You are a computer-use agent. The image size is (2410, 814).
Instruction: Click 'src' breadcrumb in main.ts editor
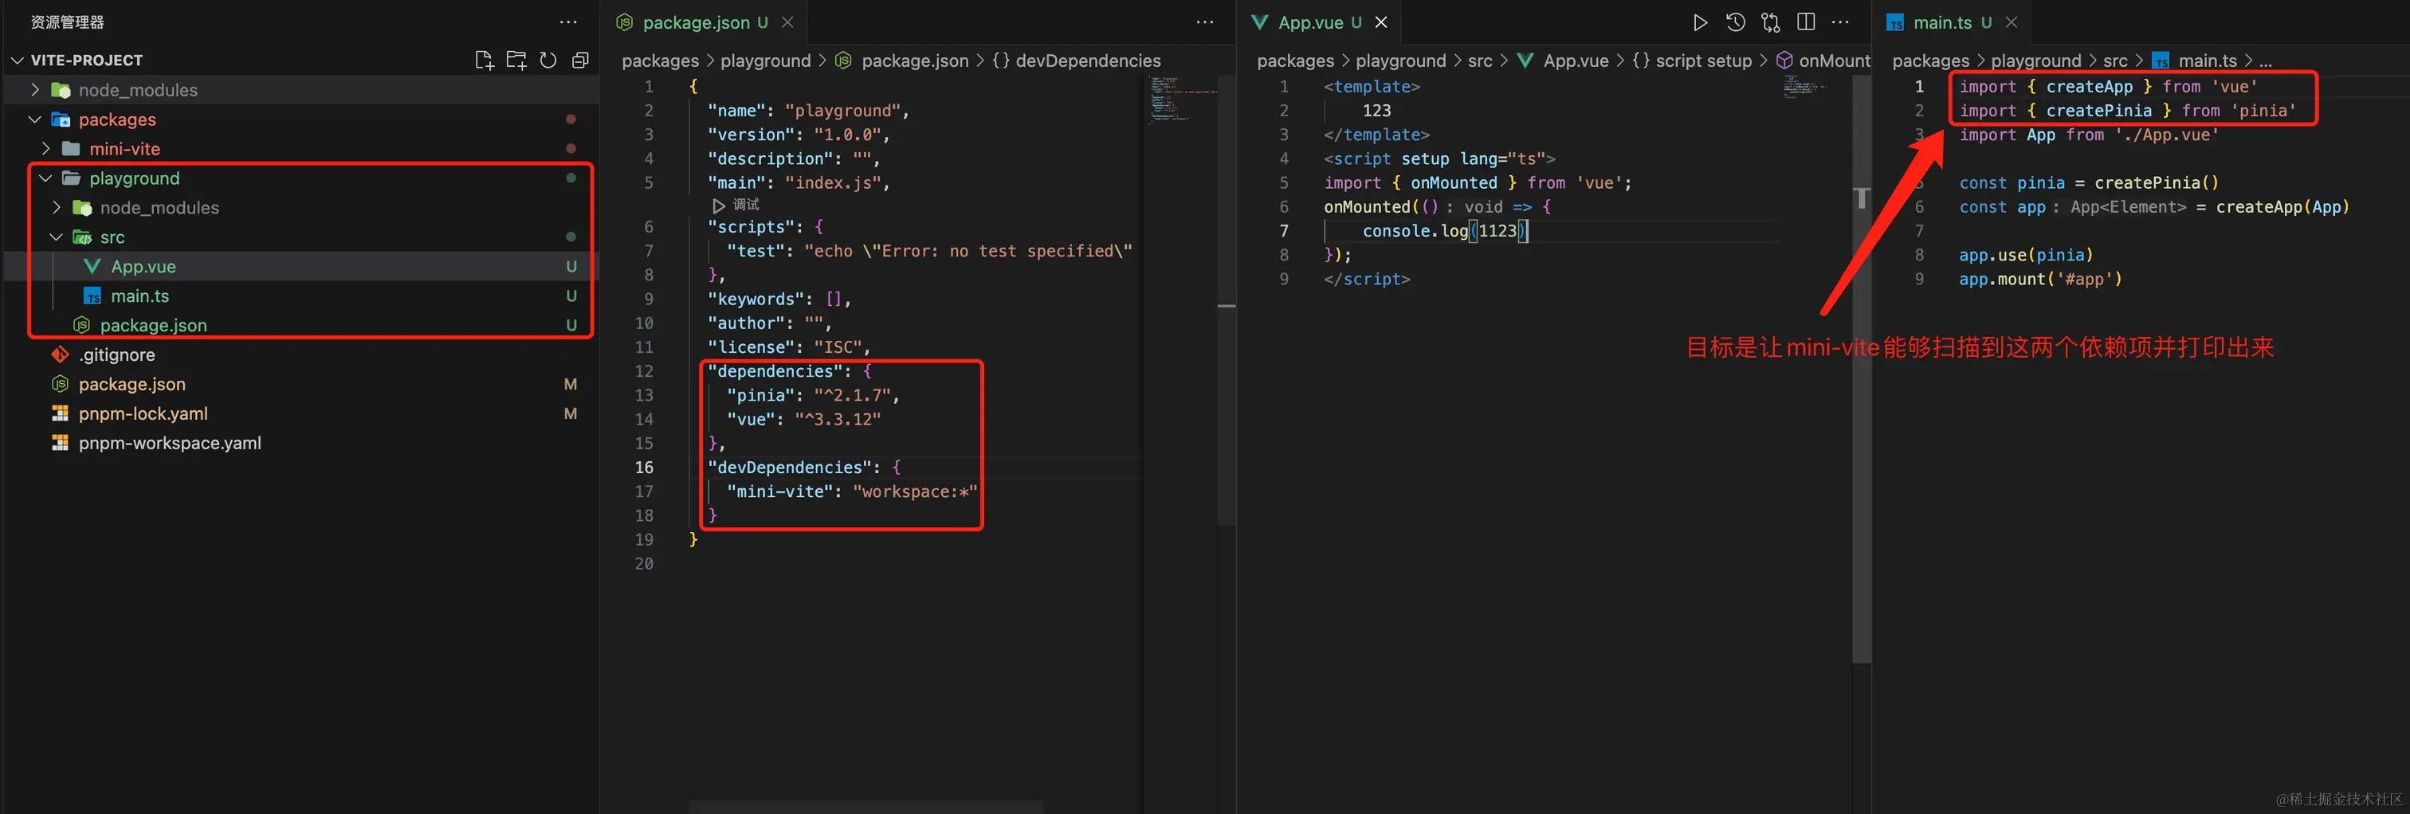pos(2115,61)
